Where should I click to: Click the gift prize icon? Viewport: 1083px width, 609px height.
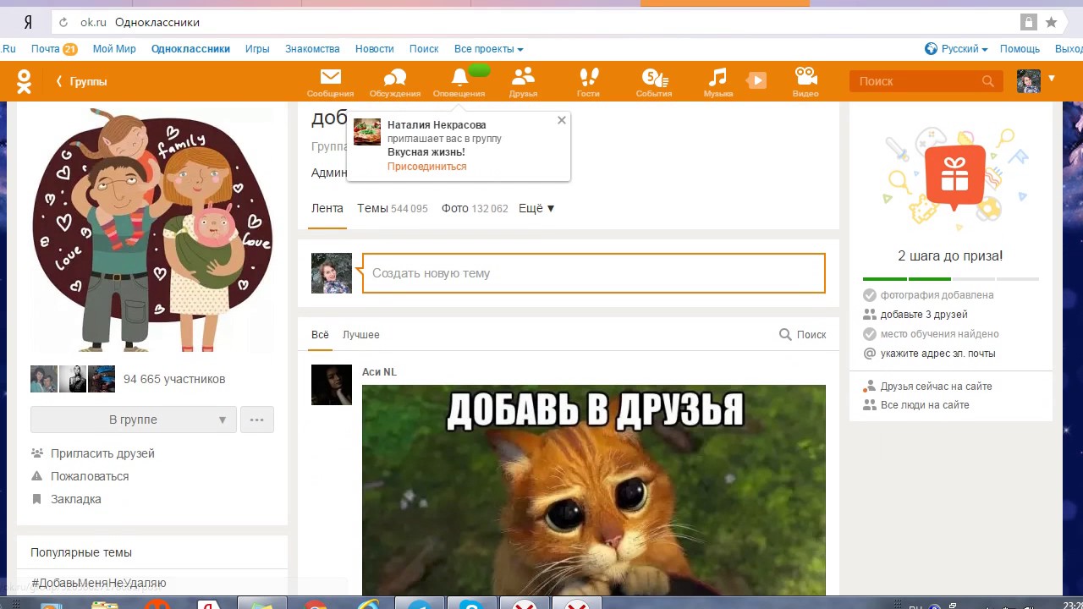point(954,177)
